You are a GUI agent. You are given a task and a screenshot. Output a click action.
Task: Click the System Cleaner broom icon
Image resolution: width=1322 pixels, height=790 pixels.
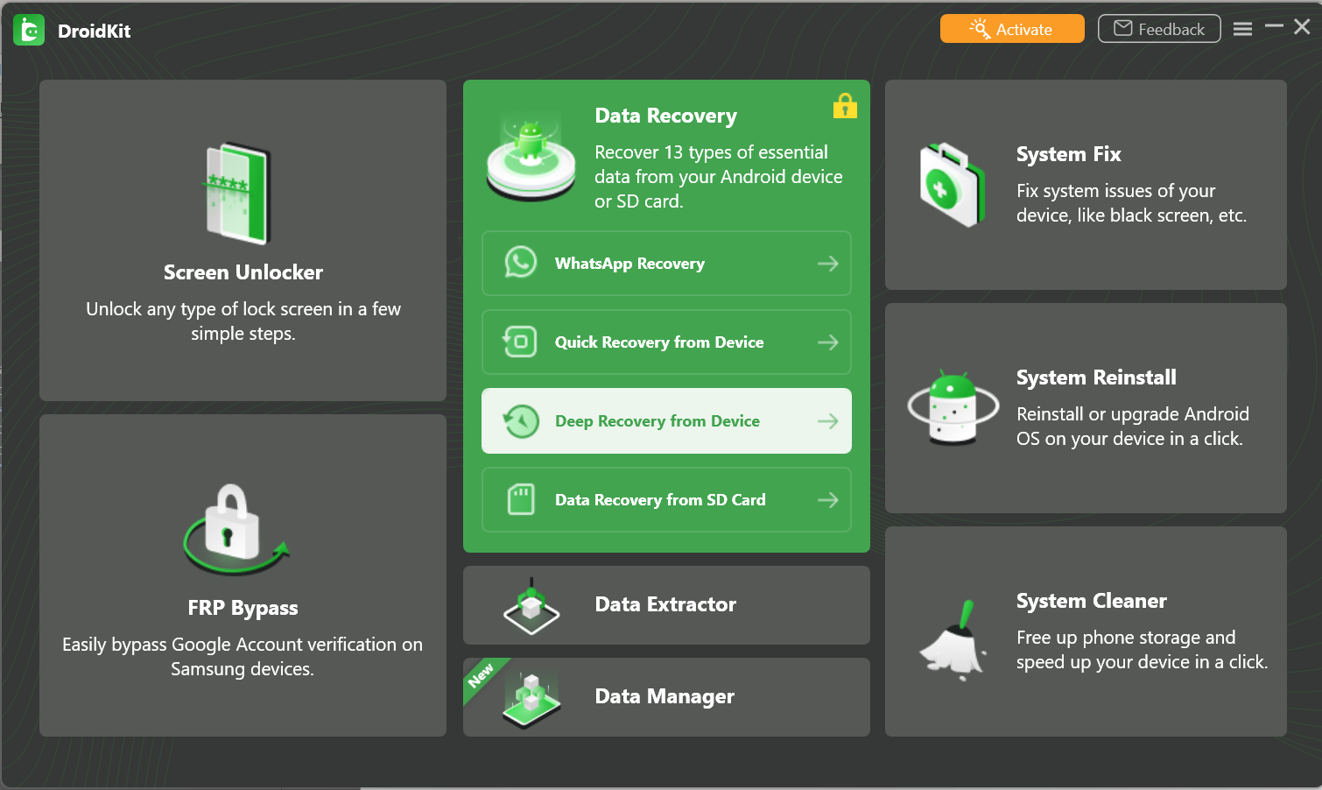[x=953, y=640]
